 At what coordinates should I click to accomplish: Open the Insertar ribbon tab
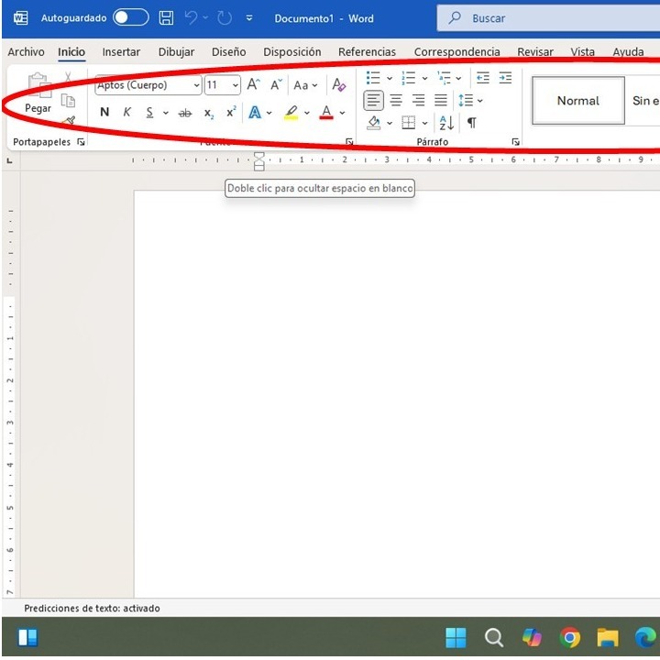(x=121, y=51)
